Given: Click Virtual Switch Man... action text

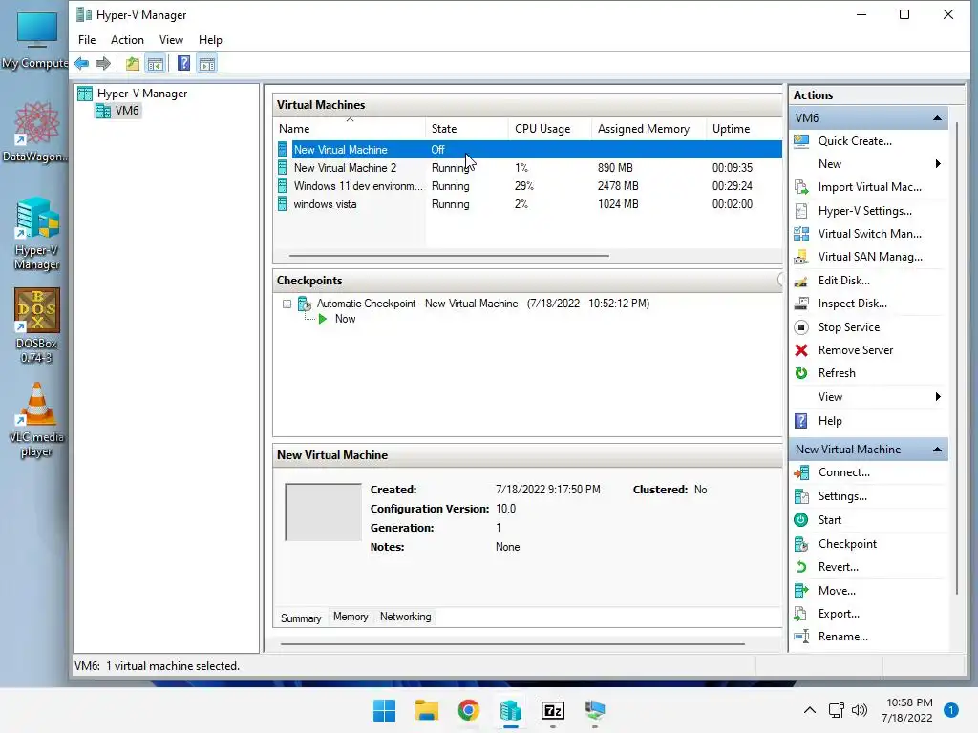Looking at the screenshot, I should (869, 234).
